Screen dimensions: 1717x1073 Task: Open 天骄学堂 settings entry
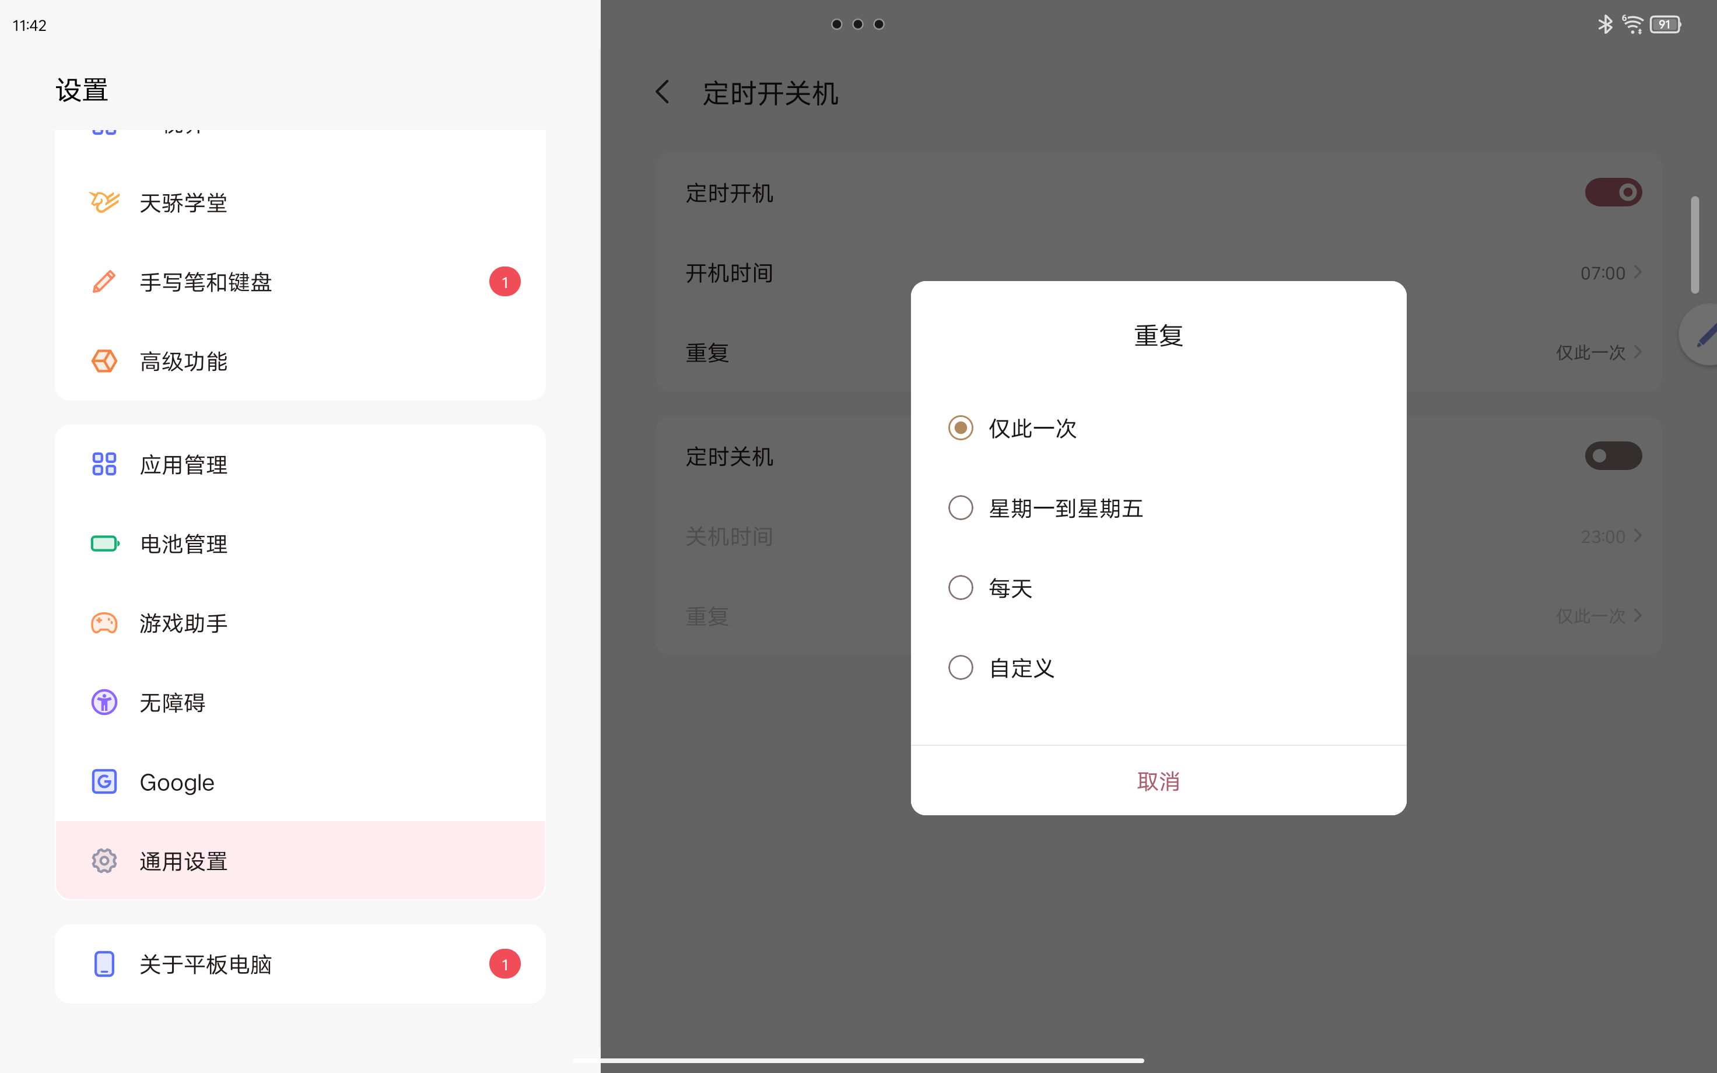coord(300,203)
